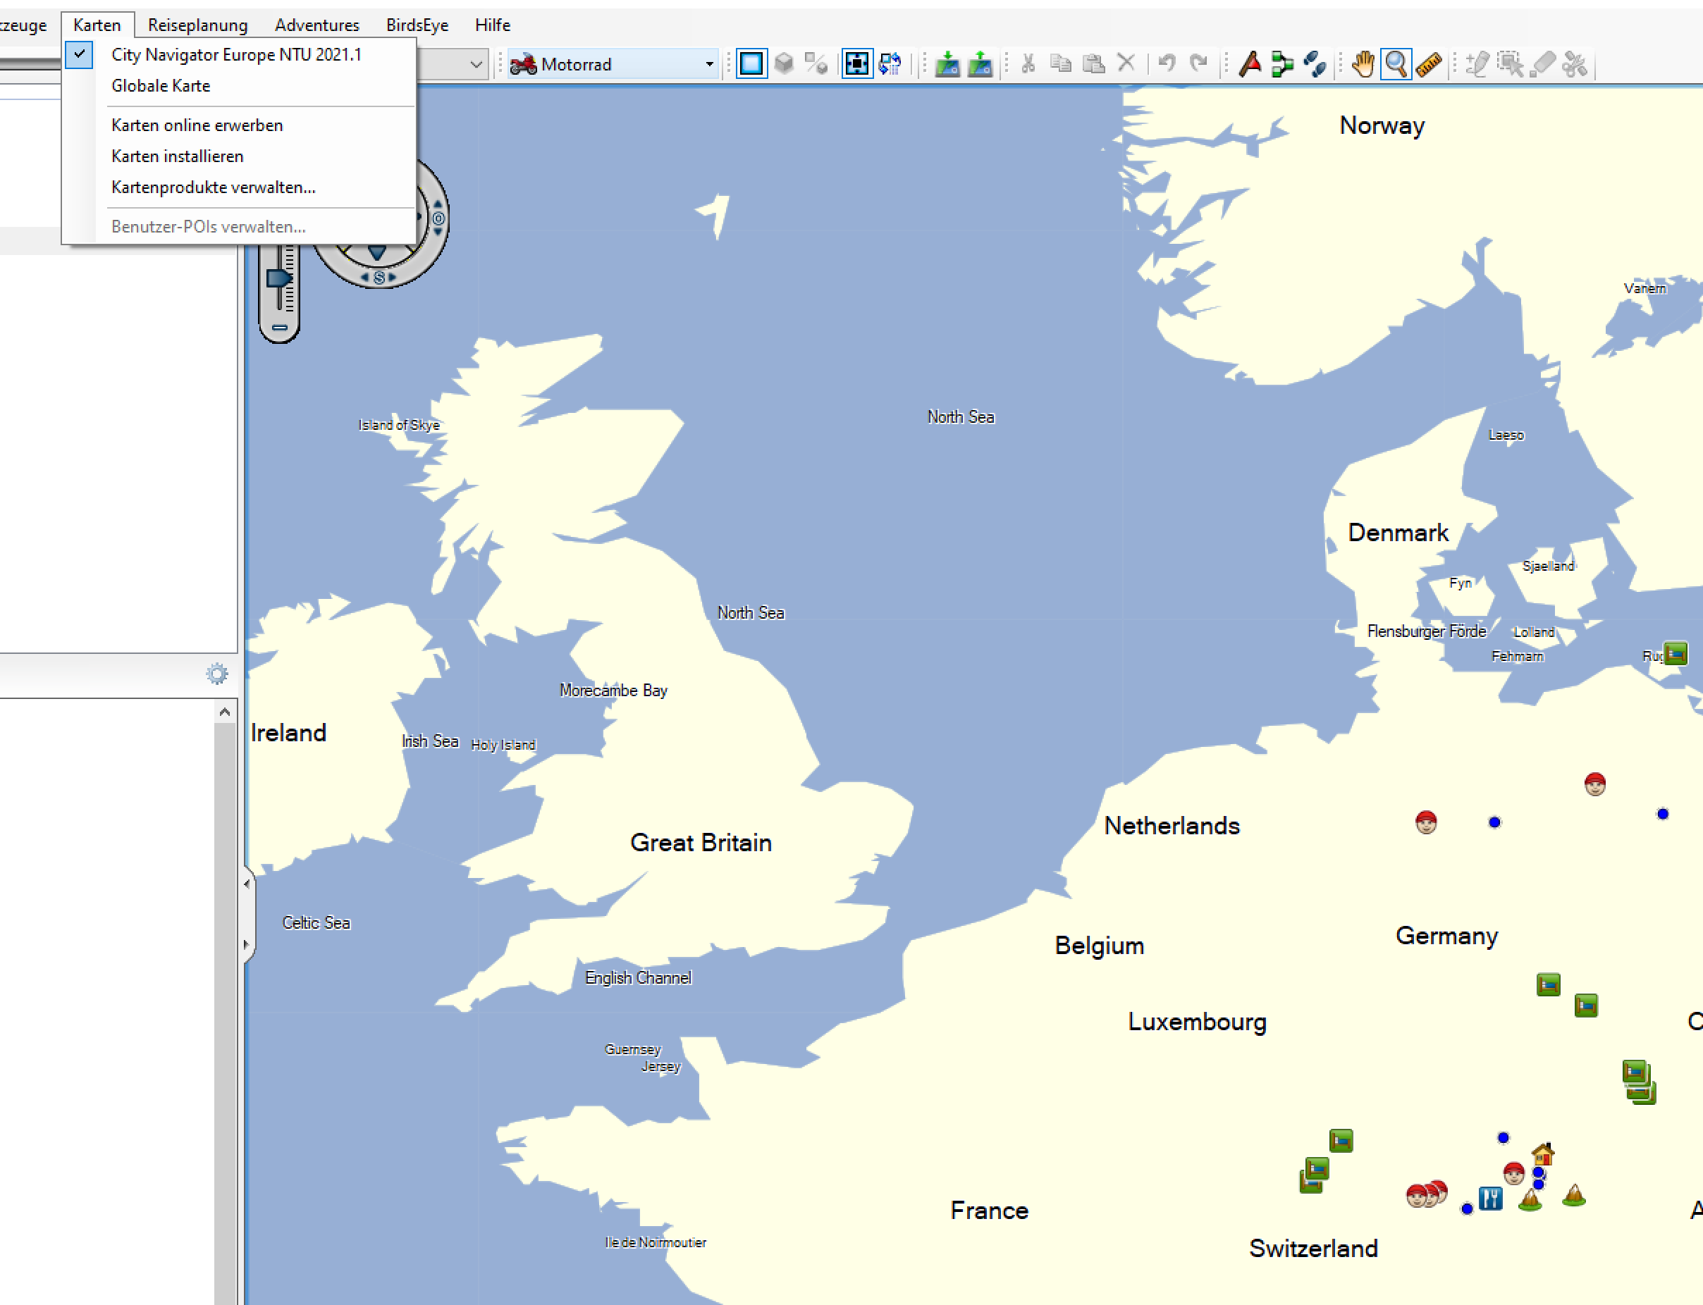
Task: Select Globale Karte from menu
Action: [161, 85]
